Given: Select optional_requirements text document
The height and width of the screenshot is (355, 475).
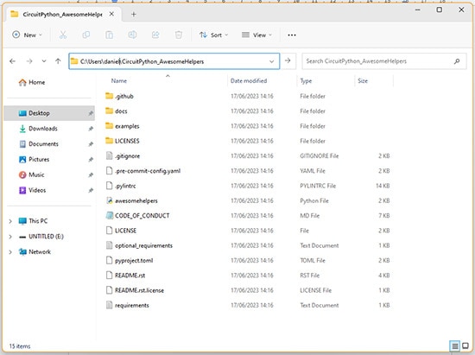Looking at the screenshot, I should tap(143, 245).
